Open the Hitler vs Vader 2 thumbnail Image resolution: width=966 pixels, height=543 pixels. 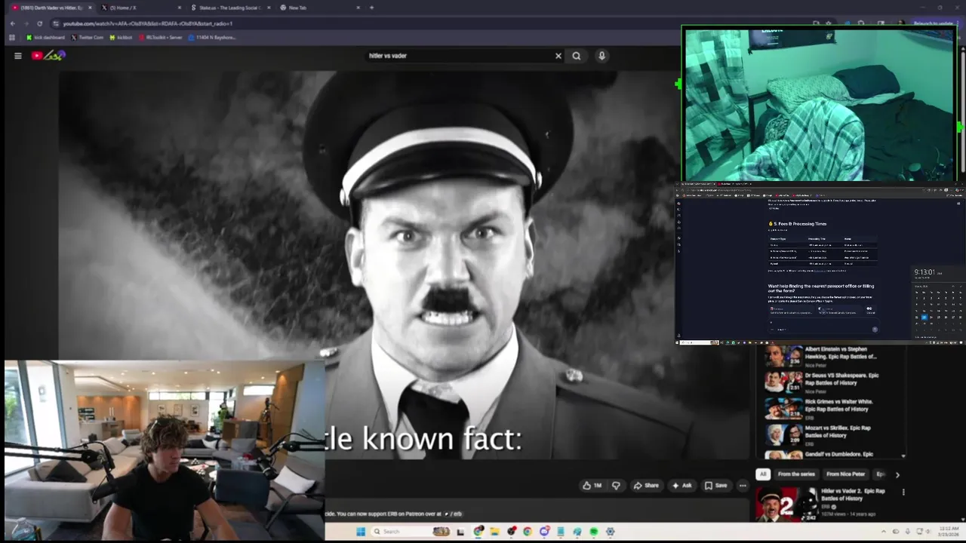click(x=786, y=504)
